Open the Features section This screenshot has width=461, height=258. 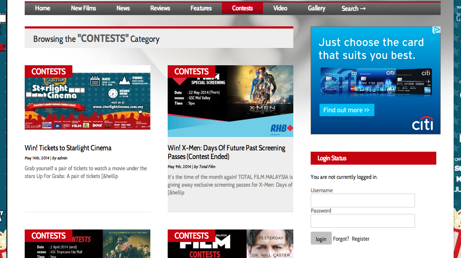tap(201, 8)
